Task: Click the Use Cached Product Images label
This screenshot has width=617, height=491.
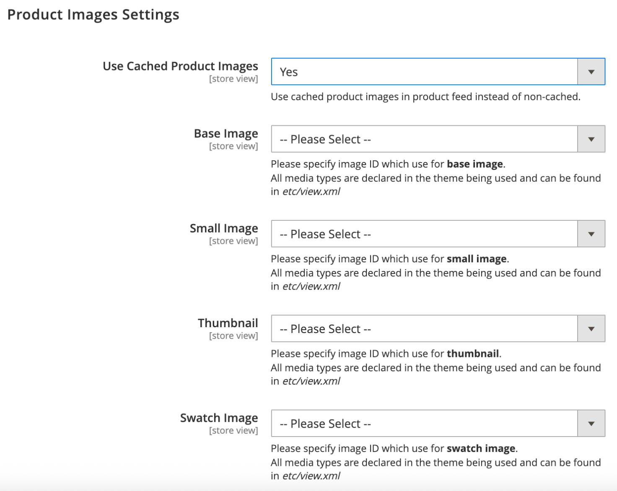Action: point(180,66)
